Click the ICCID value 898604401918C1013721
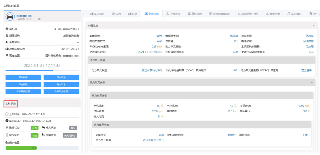Viewport: 320px width, 155px height. pyautogui.click(x=37, y=121)
